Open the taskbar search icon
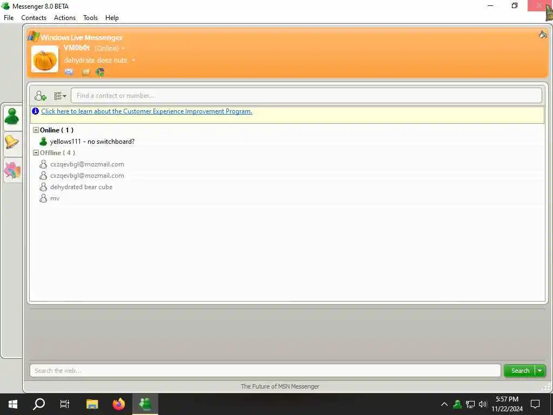 [x=39, y=404]
